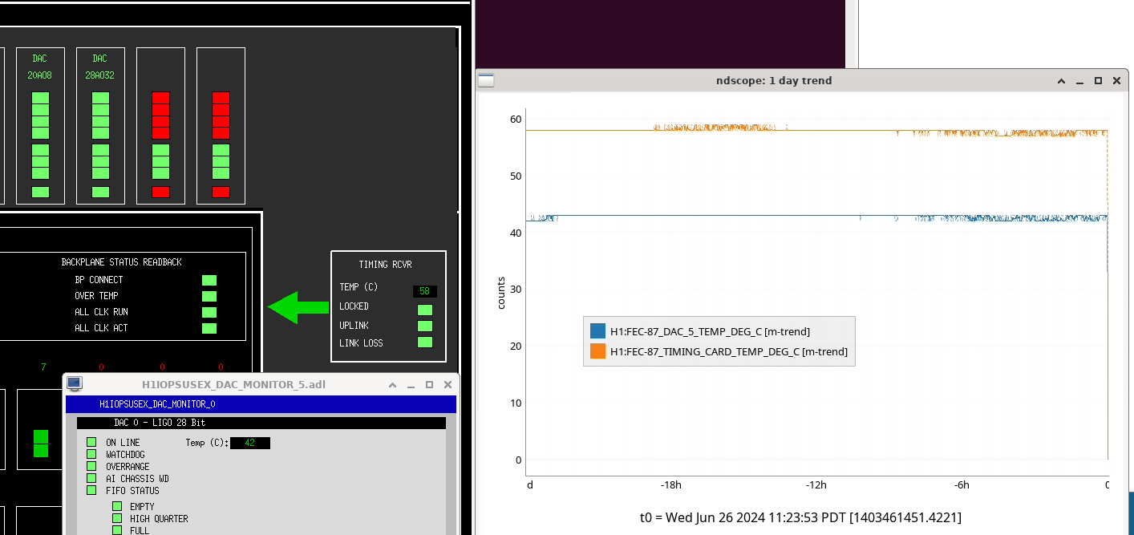The height and width of the screenshot is (535, 1134).
Task: Select the H1:FEC-87_DAC_5_TEMP_DEG_C legend label
Action: click(x=710, y=331)
